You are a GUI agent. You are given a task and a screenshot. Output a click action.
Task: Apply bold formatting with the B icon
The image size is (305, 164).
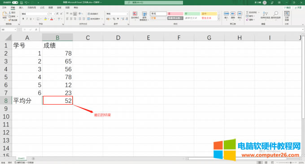point(23,19)
